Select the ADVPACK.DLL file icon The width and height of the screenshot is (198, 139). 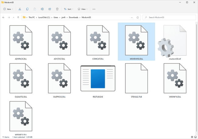coord(21,40)
